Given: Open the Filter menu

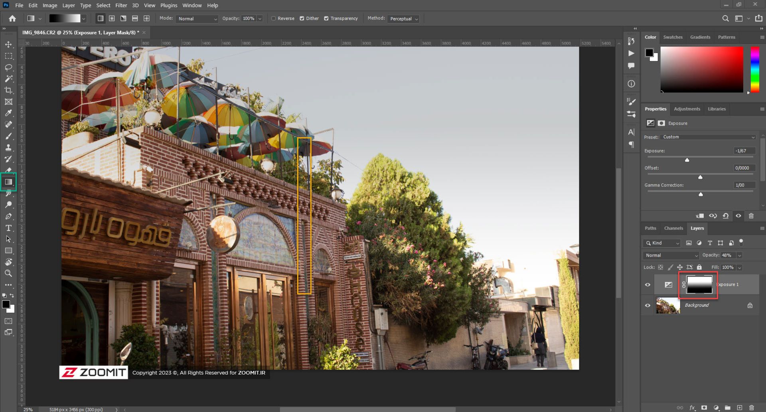Looking at the screenshot, I should click(x=121, y=5).
